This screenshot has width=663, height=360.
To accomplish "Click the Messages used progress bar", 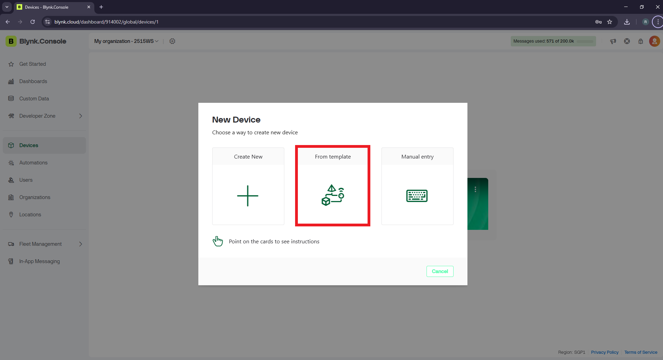I will point(553,41).
